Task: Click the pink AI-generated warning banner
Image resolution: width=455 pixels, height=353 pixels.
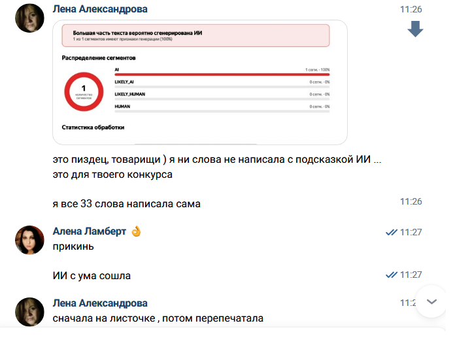Action: click(x=195, y=35)
